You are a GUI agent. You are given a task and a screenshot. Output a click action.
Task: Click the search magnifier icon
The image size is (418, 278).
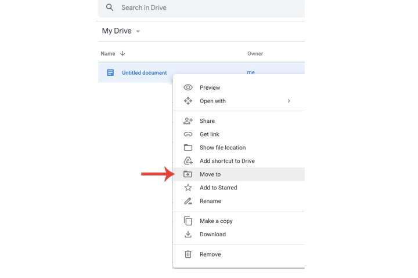coord(110,8)
